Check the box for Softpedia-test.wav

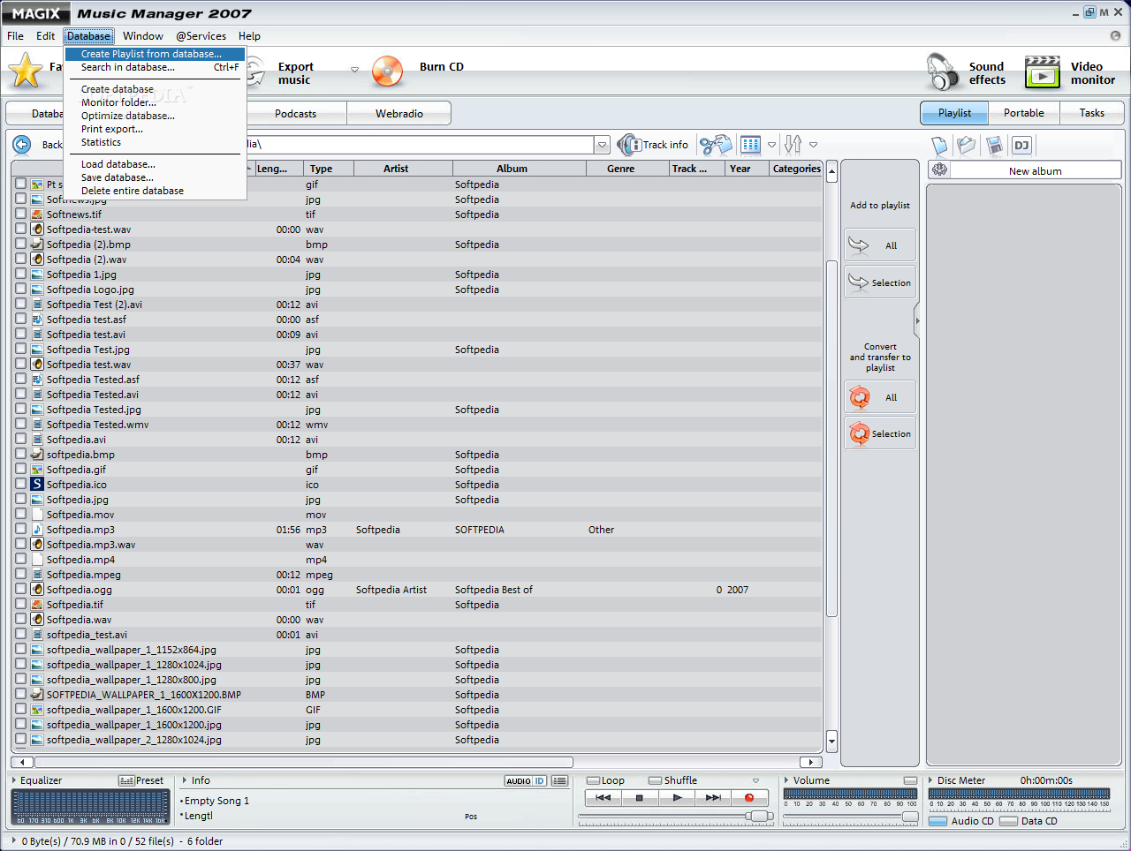pyautogui.click(x=20, y=229)
